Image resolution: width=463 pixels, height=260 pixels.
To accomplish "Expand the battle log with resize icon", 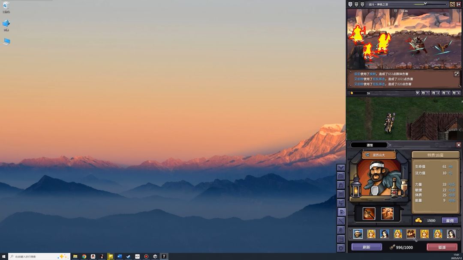I will pyautogui.click(x=456, y=74).
